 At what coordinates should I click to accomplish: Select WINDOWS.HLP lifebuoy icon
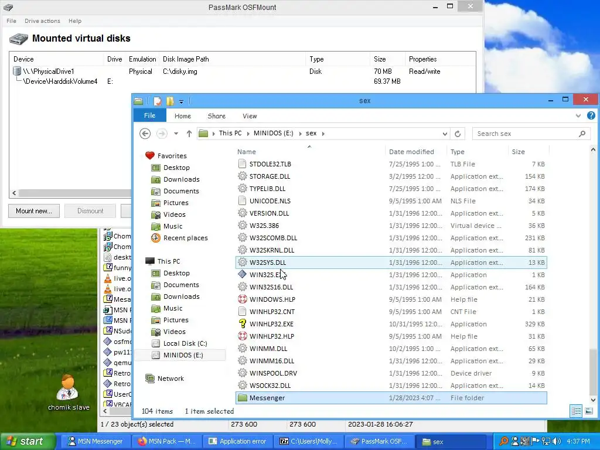(x=242, y=299)
